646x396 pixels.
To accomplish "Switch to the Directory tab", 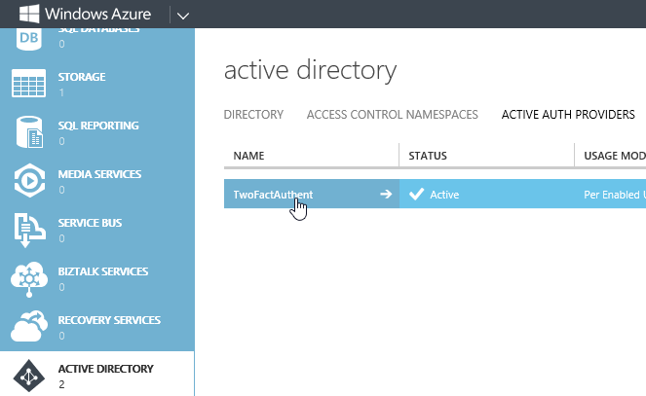I will click(253, 115).
